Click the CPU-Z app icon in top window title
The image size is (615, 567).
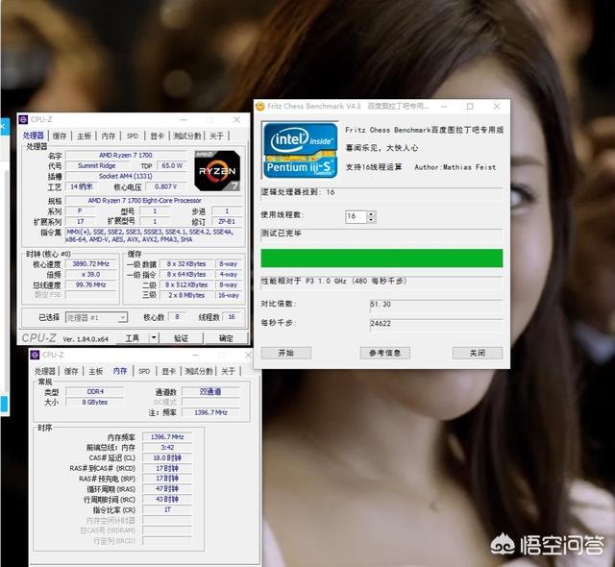pyautogui.click(x=23, y=119)
